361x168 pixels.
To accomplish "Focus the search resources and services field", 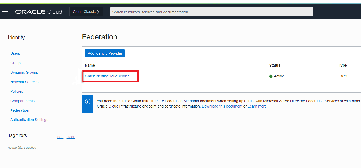I will [x=211, y=12].
